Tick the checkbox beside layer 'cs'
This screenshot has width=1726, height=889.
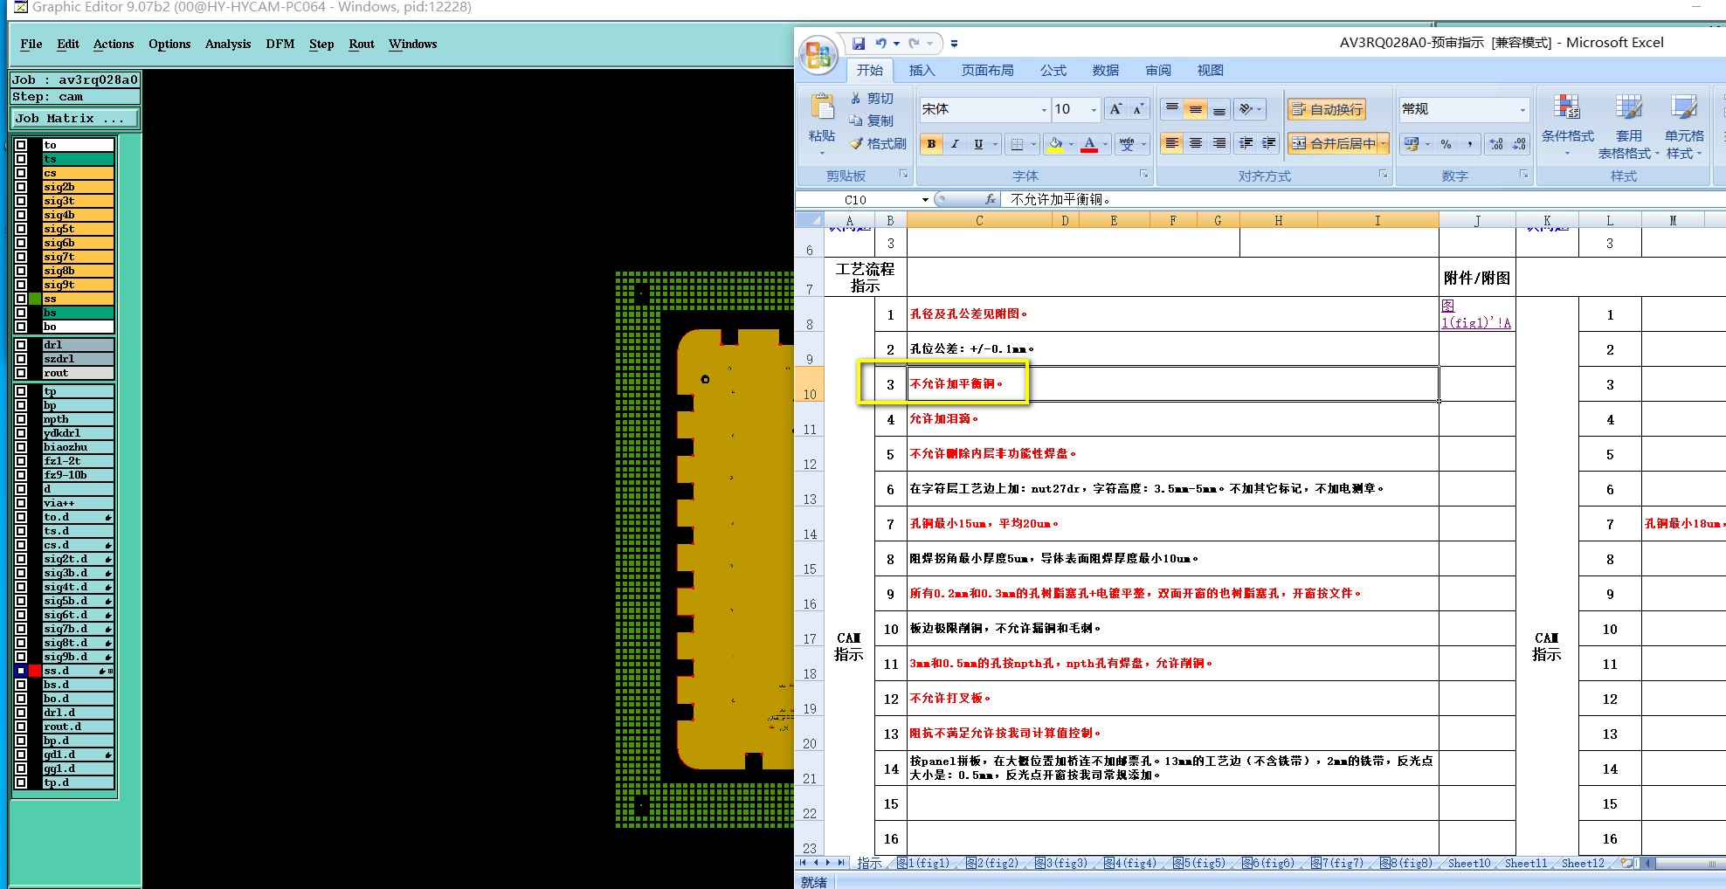click(21, 173)
